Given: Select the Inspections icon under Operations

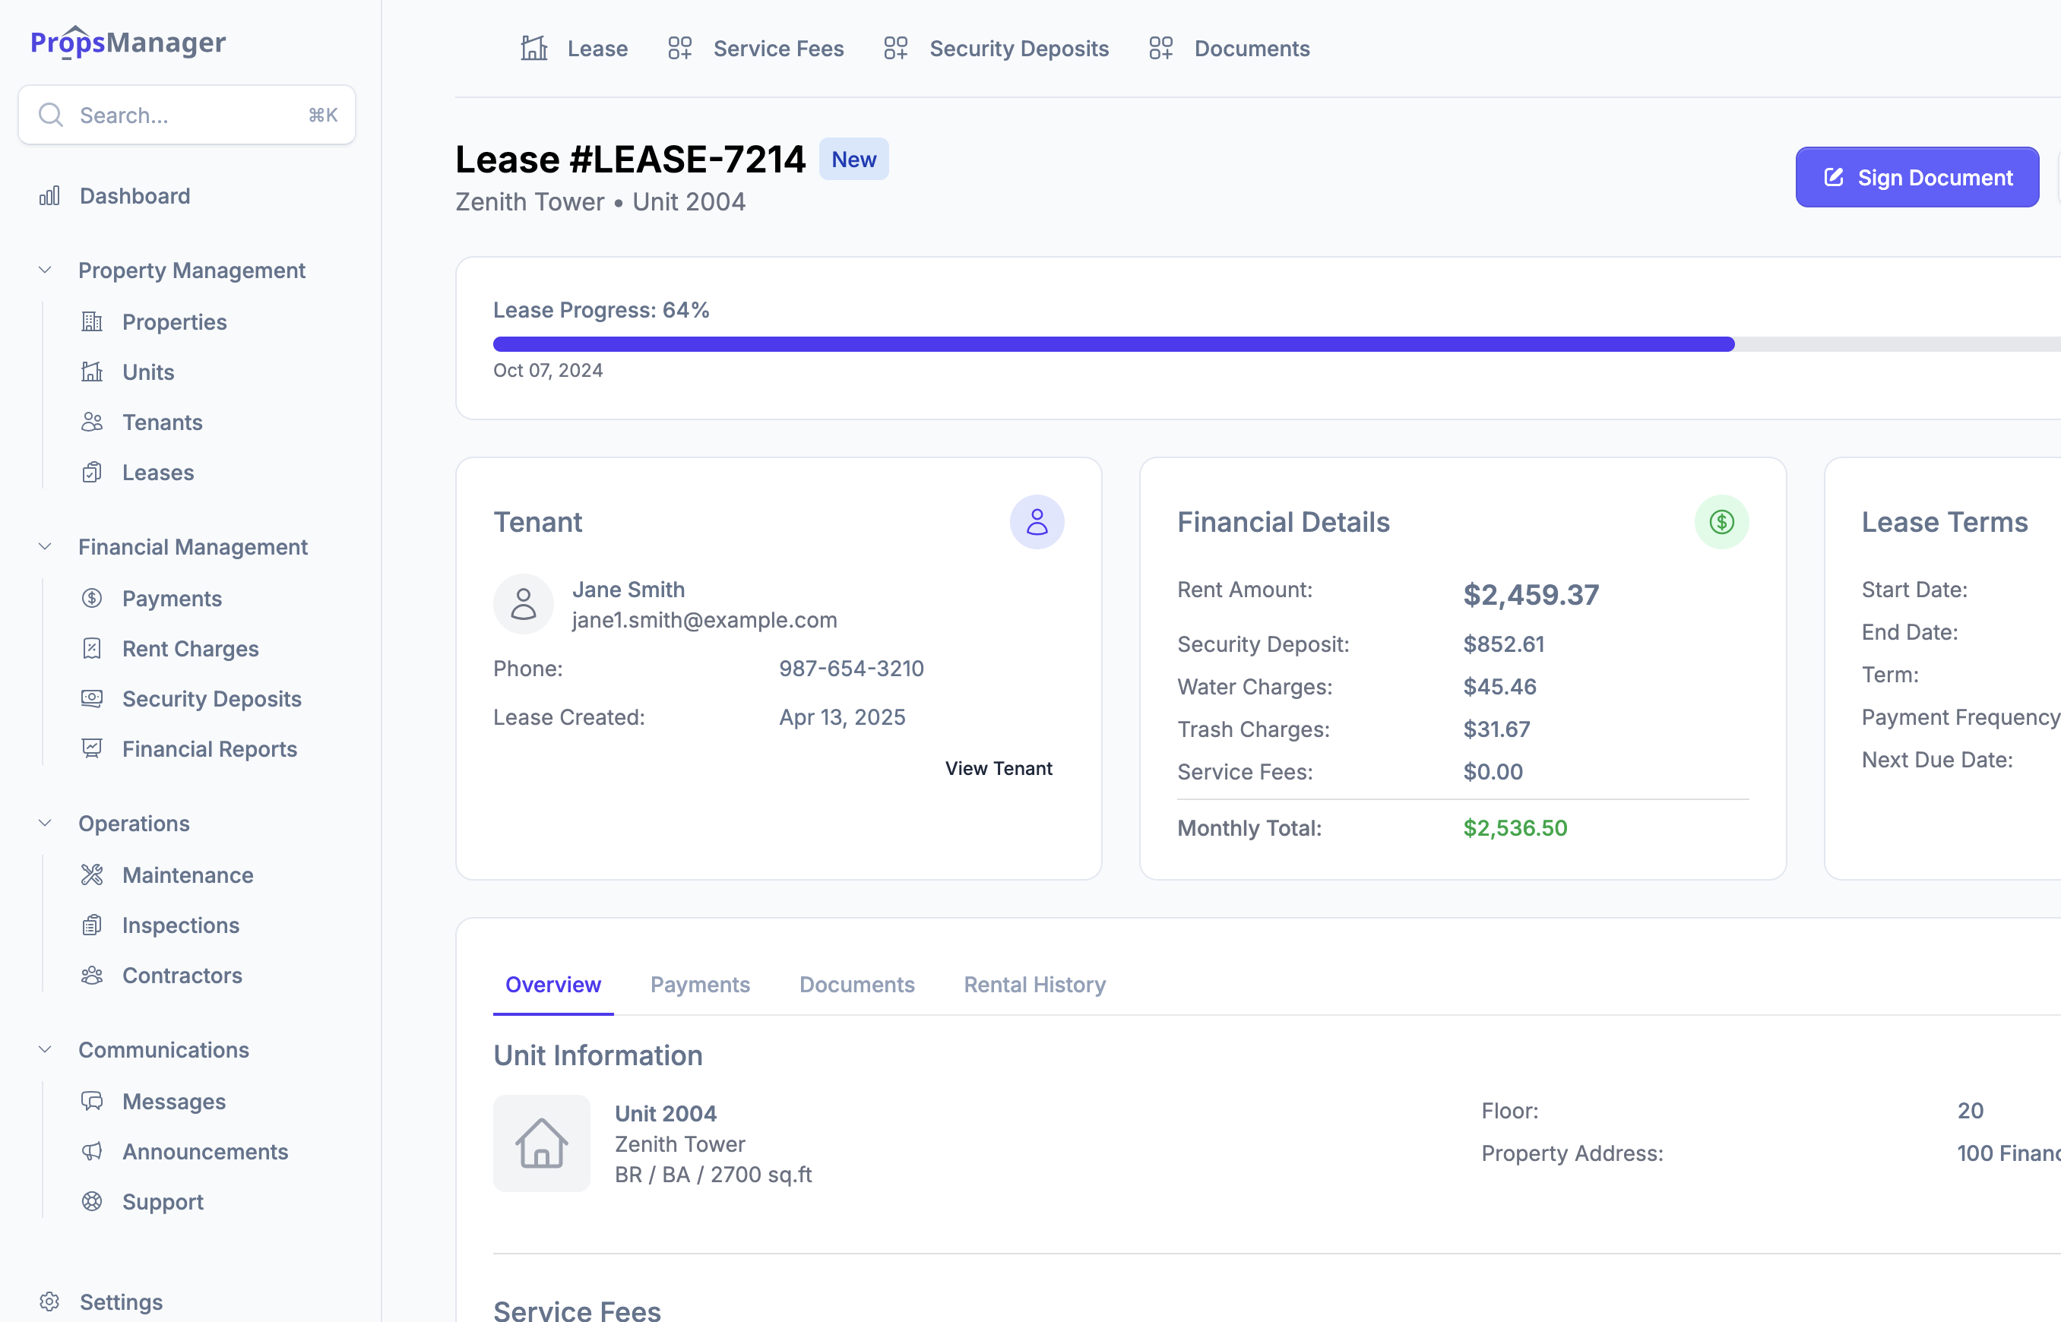Looking at the screenshot, I should click(92, 925).
